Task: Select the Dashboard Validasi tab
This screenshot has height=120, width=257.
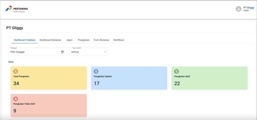Action: (x=25, y=40)
